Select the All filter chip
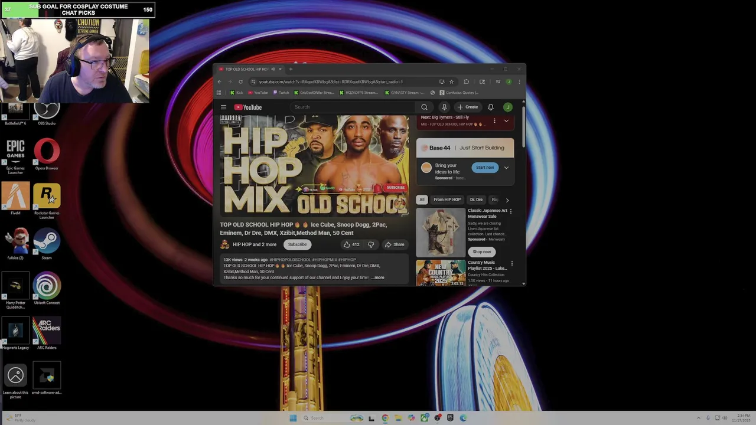This screenshot has height=425, width=756. click(422, 200)
